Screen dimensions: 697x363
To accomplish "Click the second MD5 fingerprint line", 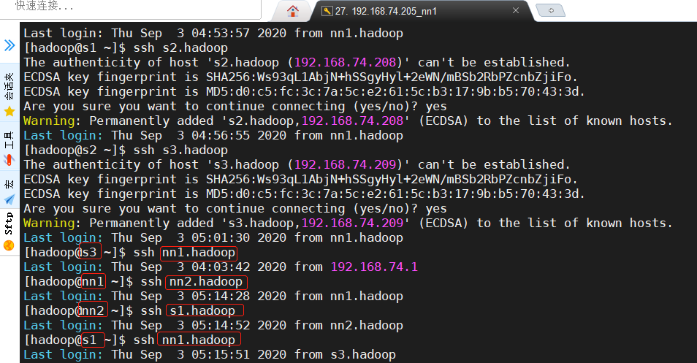I will coord(304,194).
